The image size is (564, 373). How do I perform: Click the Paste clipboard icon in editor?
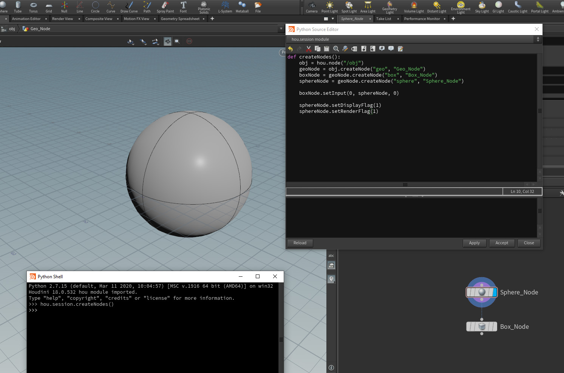[327, 49]
